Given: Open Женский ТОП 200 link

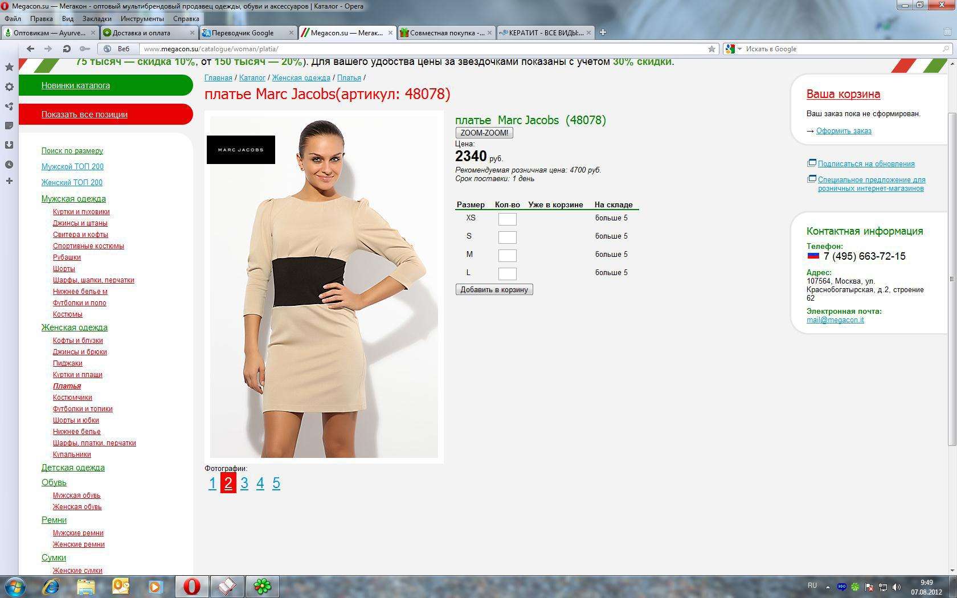Looking at the screenshot, I should (x=72, y=183).
